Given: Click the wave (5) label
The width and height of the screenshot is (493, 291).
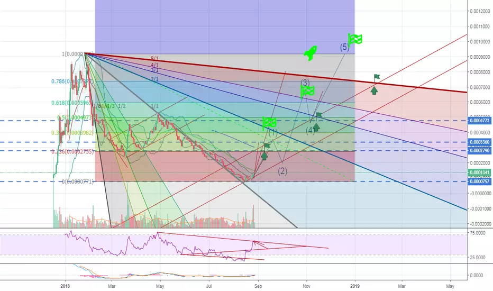Looking at the screenshot, I should (344, 47).
